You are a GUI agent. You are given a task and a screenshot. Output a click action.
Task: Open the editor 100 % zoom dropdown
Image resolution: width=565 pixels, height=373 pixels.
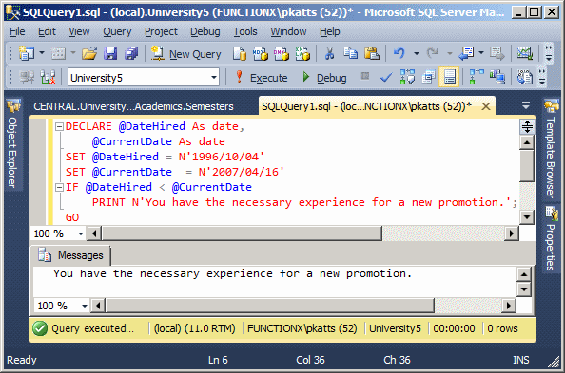[81, 233]
